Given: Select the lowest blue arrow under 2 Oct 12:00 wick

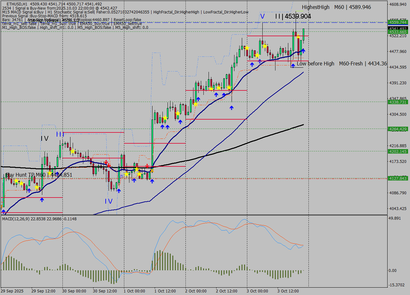Looking at the screenshot, I should tap(232, 108).
